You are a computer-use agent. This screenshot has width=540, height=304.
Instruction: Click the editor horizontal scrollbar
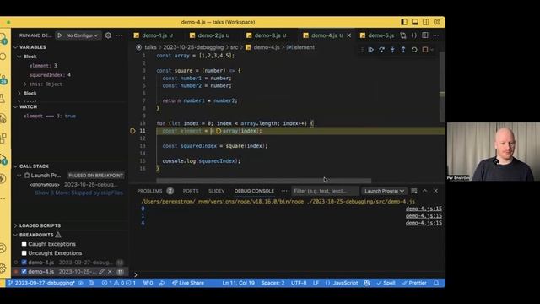[x=264, y=181]
